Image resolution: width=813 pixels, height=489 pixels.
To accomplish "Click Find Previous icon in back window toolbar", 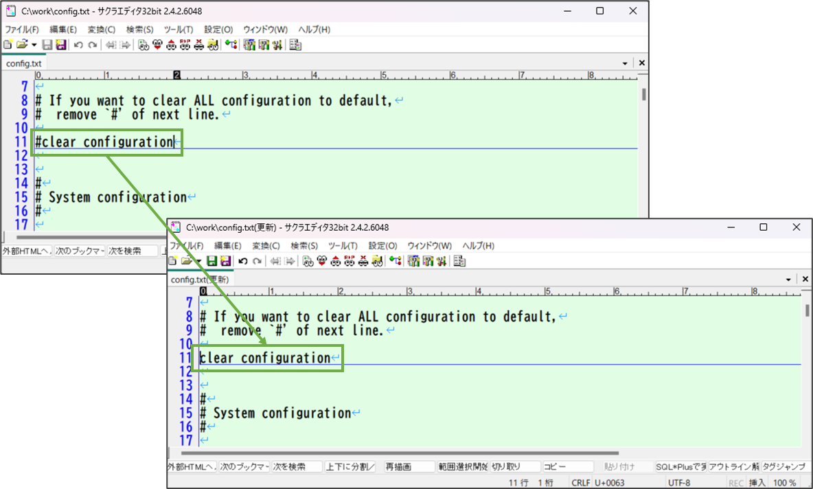I will pyautogui.click(x=171, y=45).
